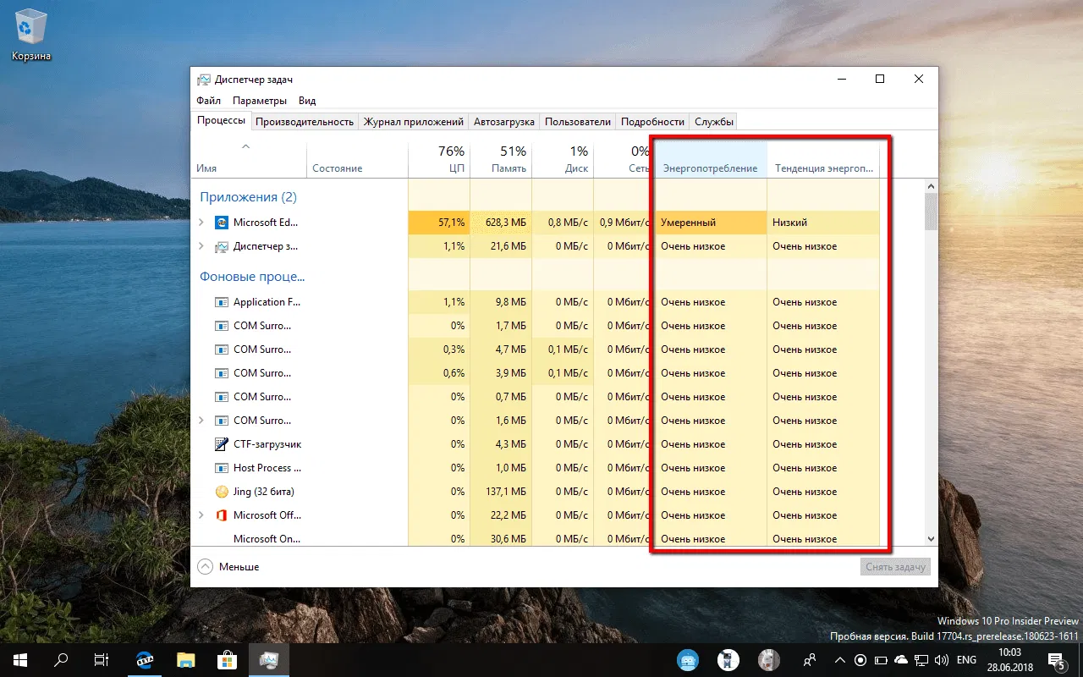The height and width of the screenshot is (677, 1083).
Task: Open the Вид menu
Action: point(307,101)
